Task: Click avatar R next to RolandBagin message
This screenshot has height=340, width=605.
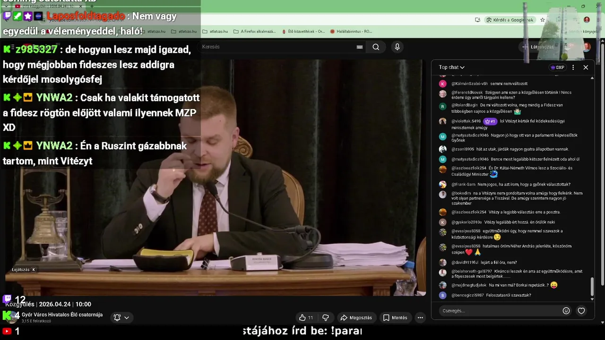Action: pyautogui.click(x=442, y=107)
